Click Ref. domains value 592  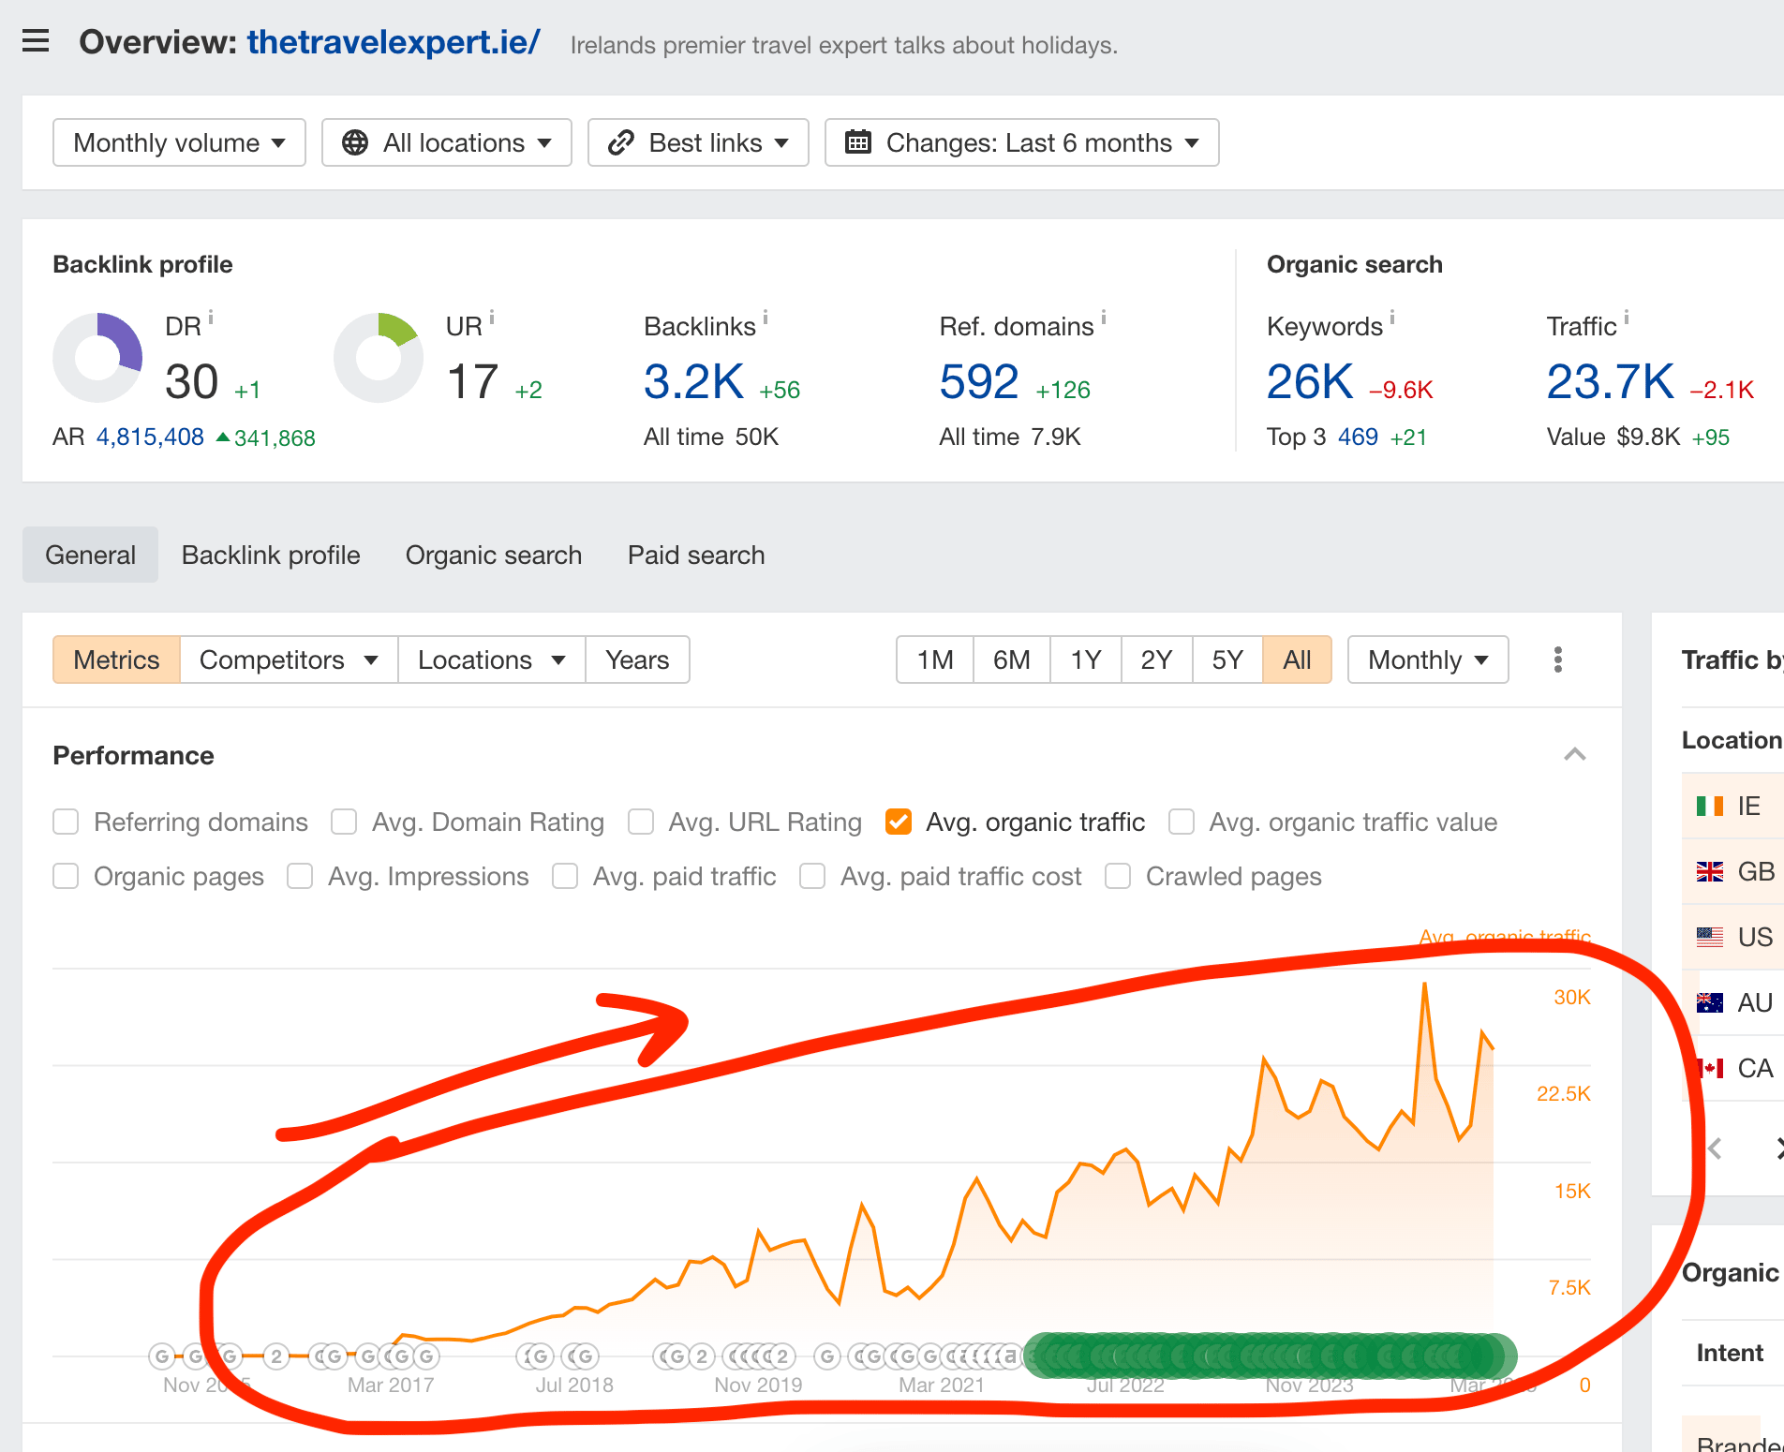979,381
